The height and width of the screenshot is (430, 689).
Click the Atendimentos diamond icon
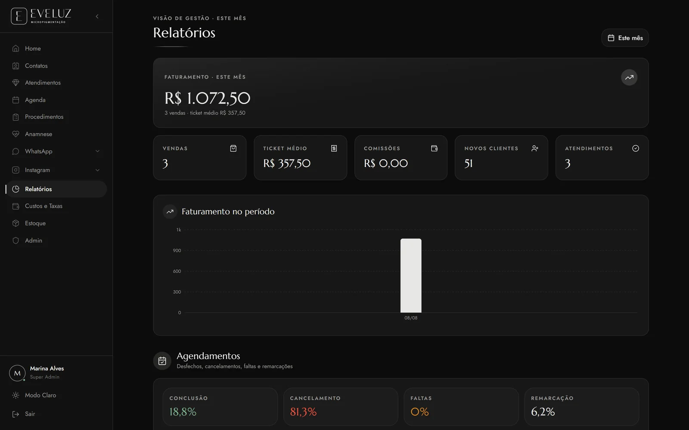[x=16, y=83]
